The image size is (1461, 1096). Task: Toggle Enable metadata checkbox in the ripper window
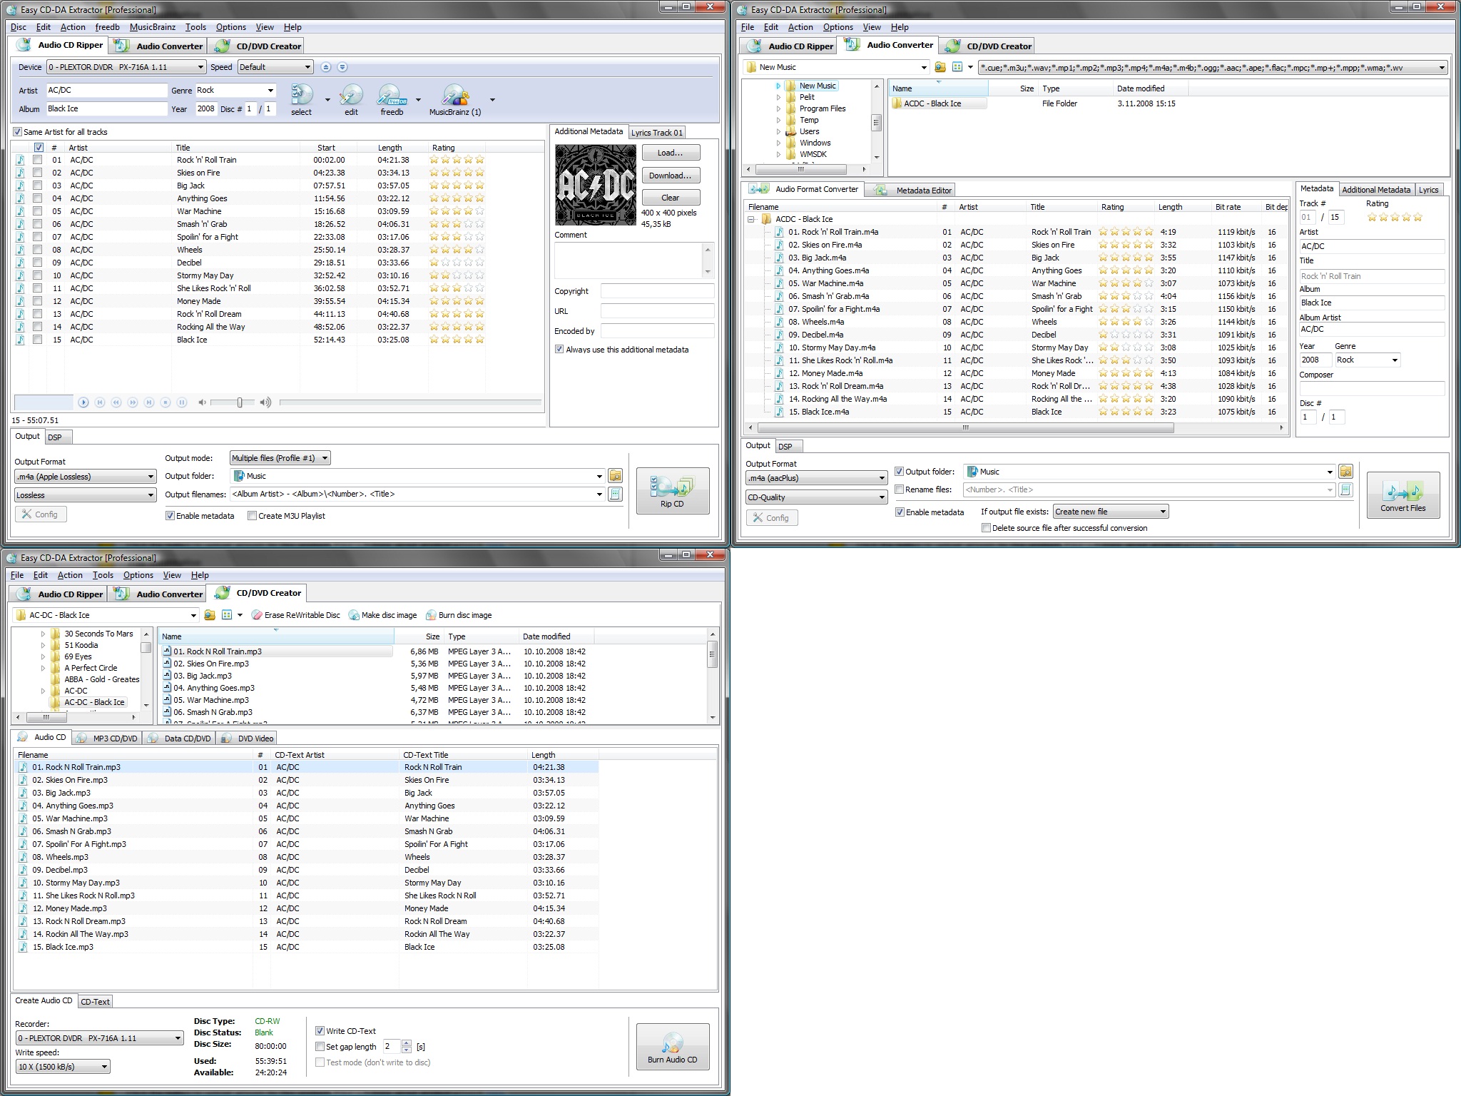click(170, 516)
